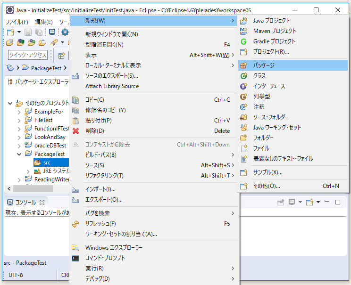Viewport: 351px width, 285px height.
Task: Click the 修飾名のコピー icon
Action: 75,110
